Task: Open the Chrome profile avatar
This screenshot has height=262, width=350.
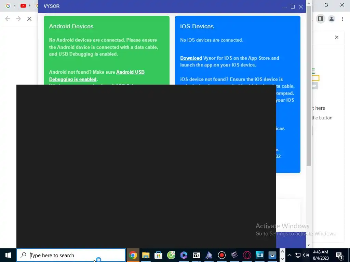Action: click(332, 19)
